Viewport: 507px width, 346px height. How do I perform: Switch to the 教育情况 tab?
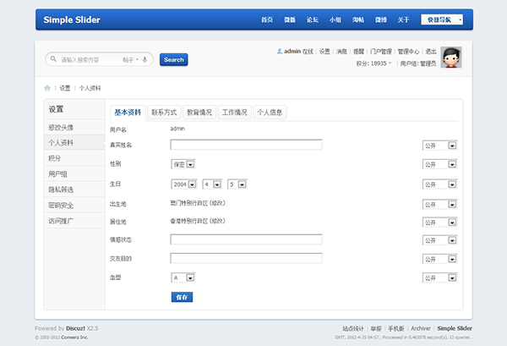point(199,113)
